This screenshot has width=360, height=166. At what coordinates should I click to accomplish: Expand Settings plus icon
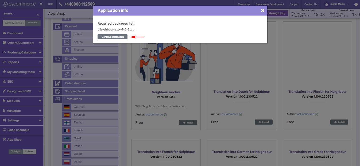coord(40,120)
